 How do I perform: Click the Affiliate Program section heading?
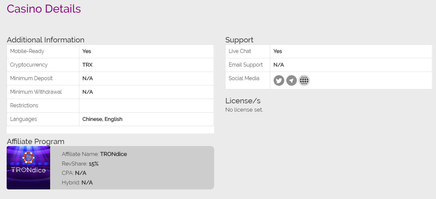36,141
